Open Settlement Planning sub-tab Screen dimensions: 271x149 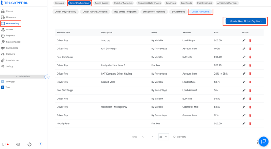coord(154,12)
